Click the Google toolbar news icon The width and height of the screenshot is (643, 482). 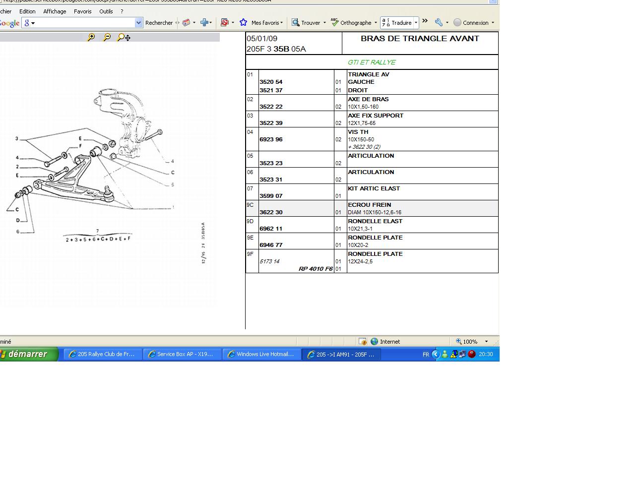tap(186, 22)
